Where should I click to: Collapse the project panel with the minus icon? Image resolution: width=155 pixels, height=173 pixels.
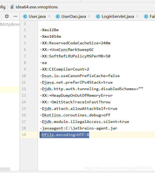coord(15,16)
